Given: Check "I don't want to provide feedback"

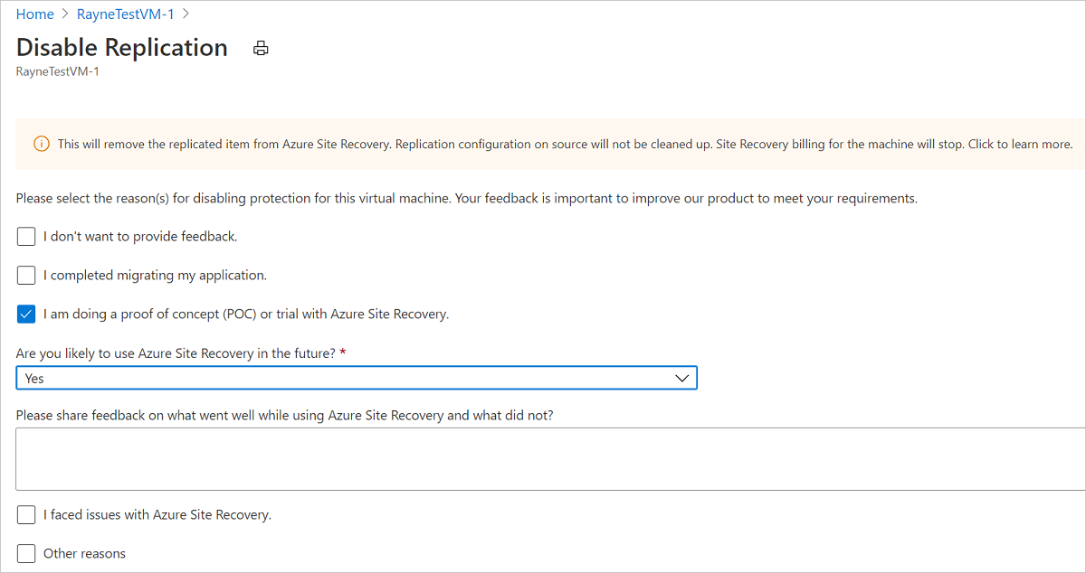Looking at the screenshot, I should (26, 236).
